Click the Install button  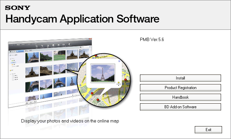180,78
